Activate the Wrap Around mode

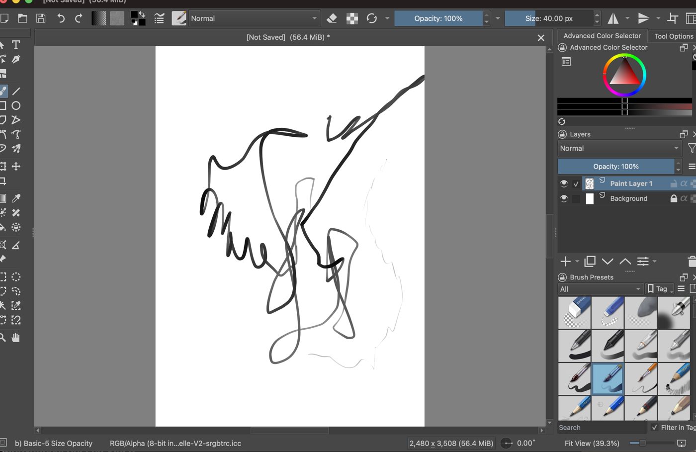tap(673, 18)
